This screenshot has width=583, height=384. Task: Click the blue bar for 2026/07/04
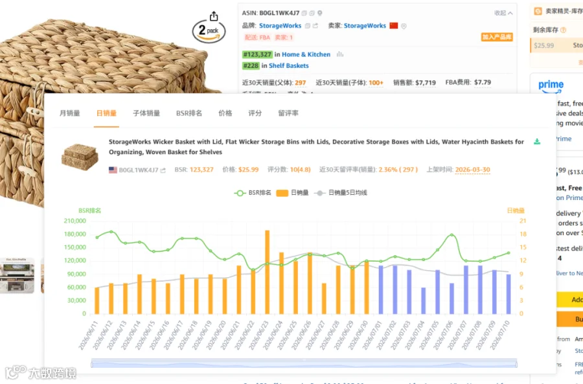423,300
